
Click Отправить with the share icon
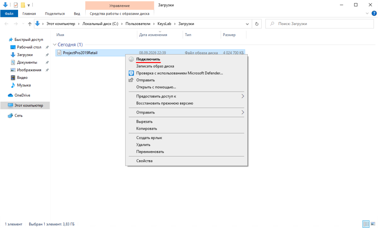pyautogui.click(x=145, y=80)
